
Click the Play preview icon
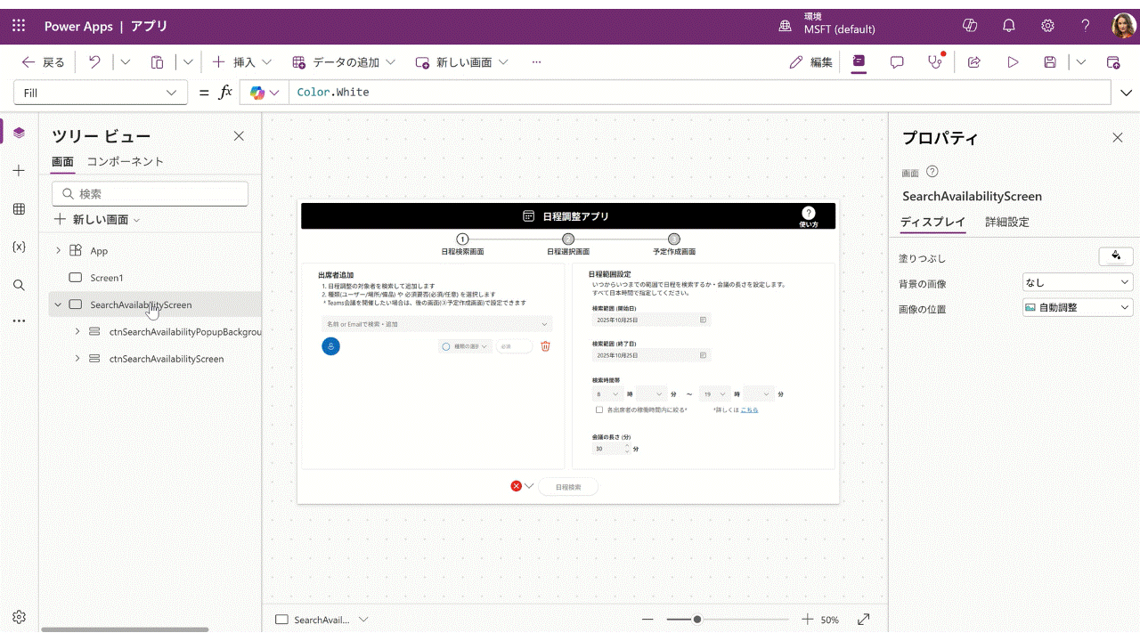[1013, 62]
